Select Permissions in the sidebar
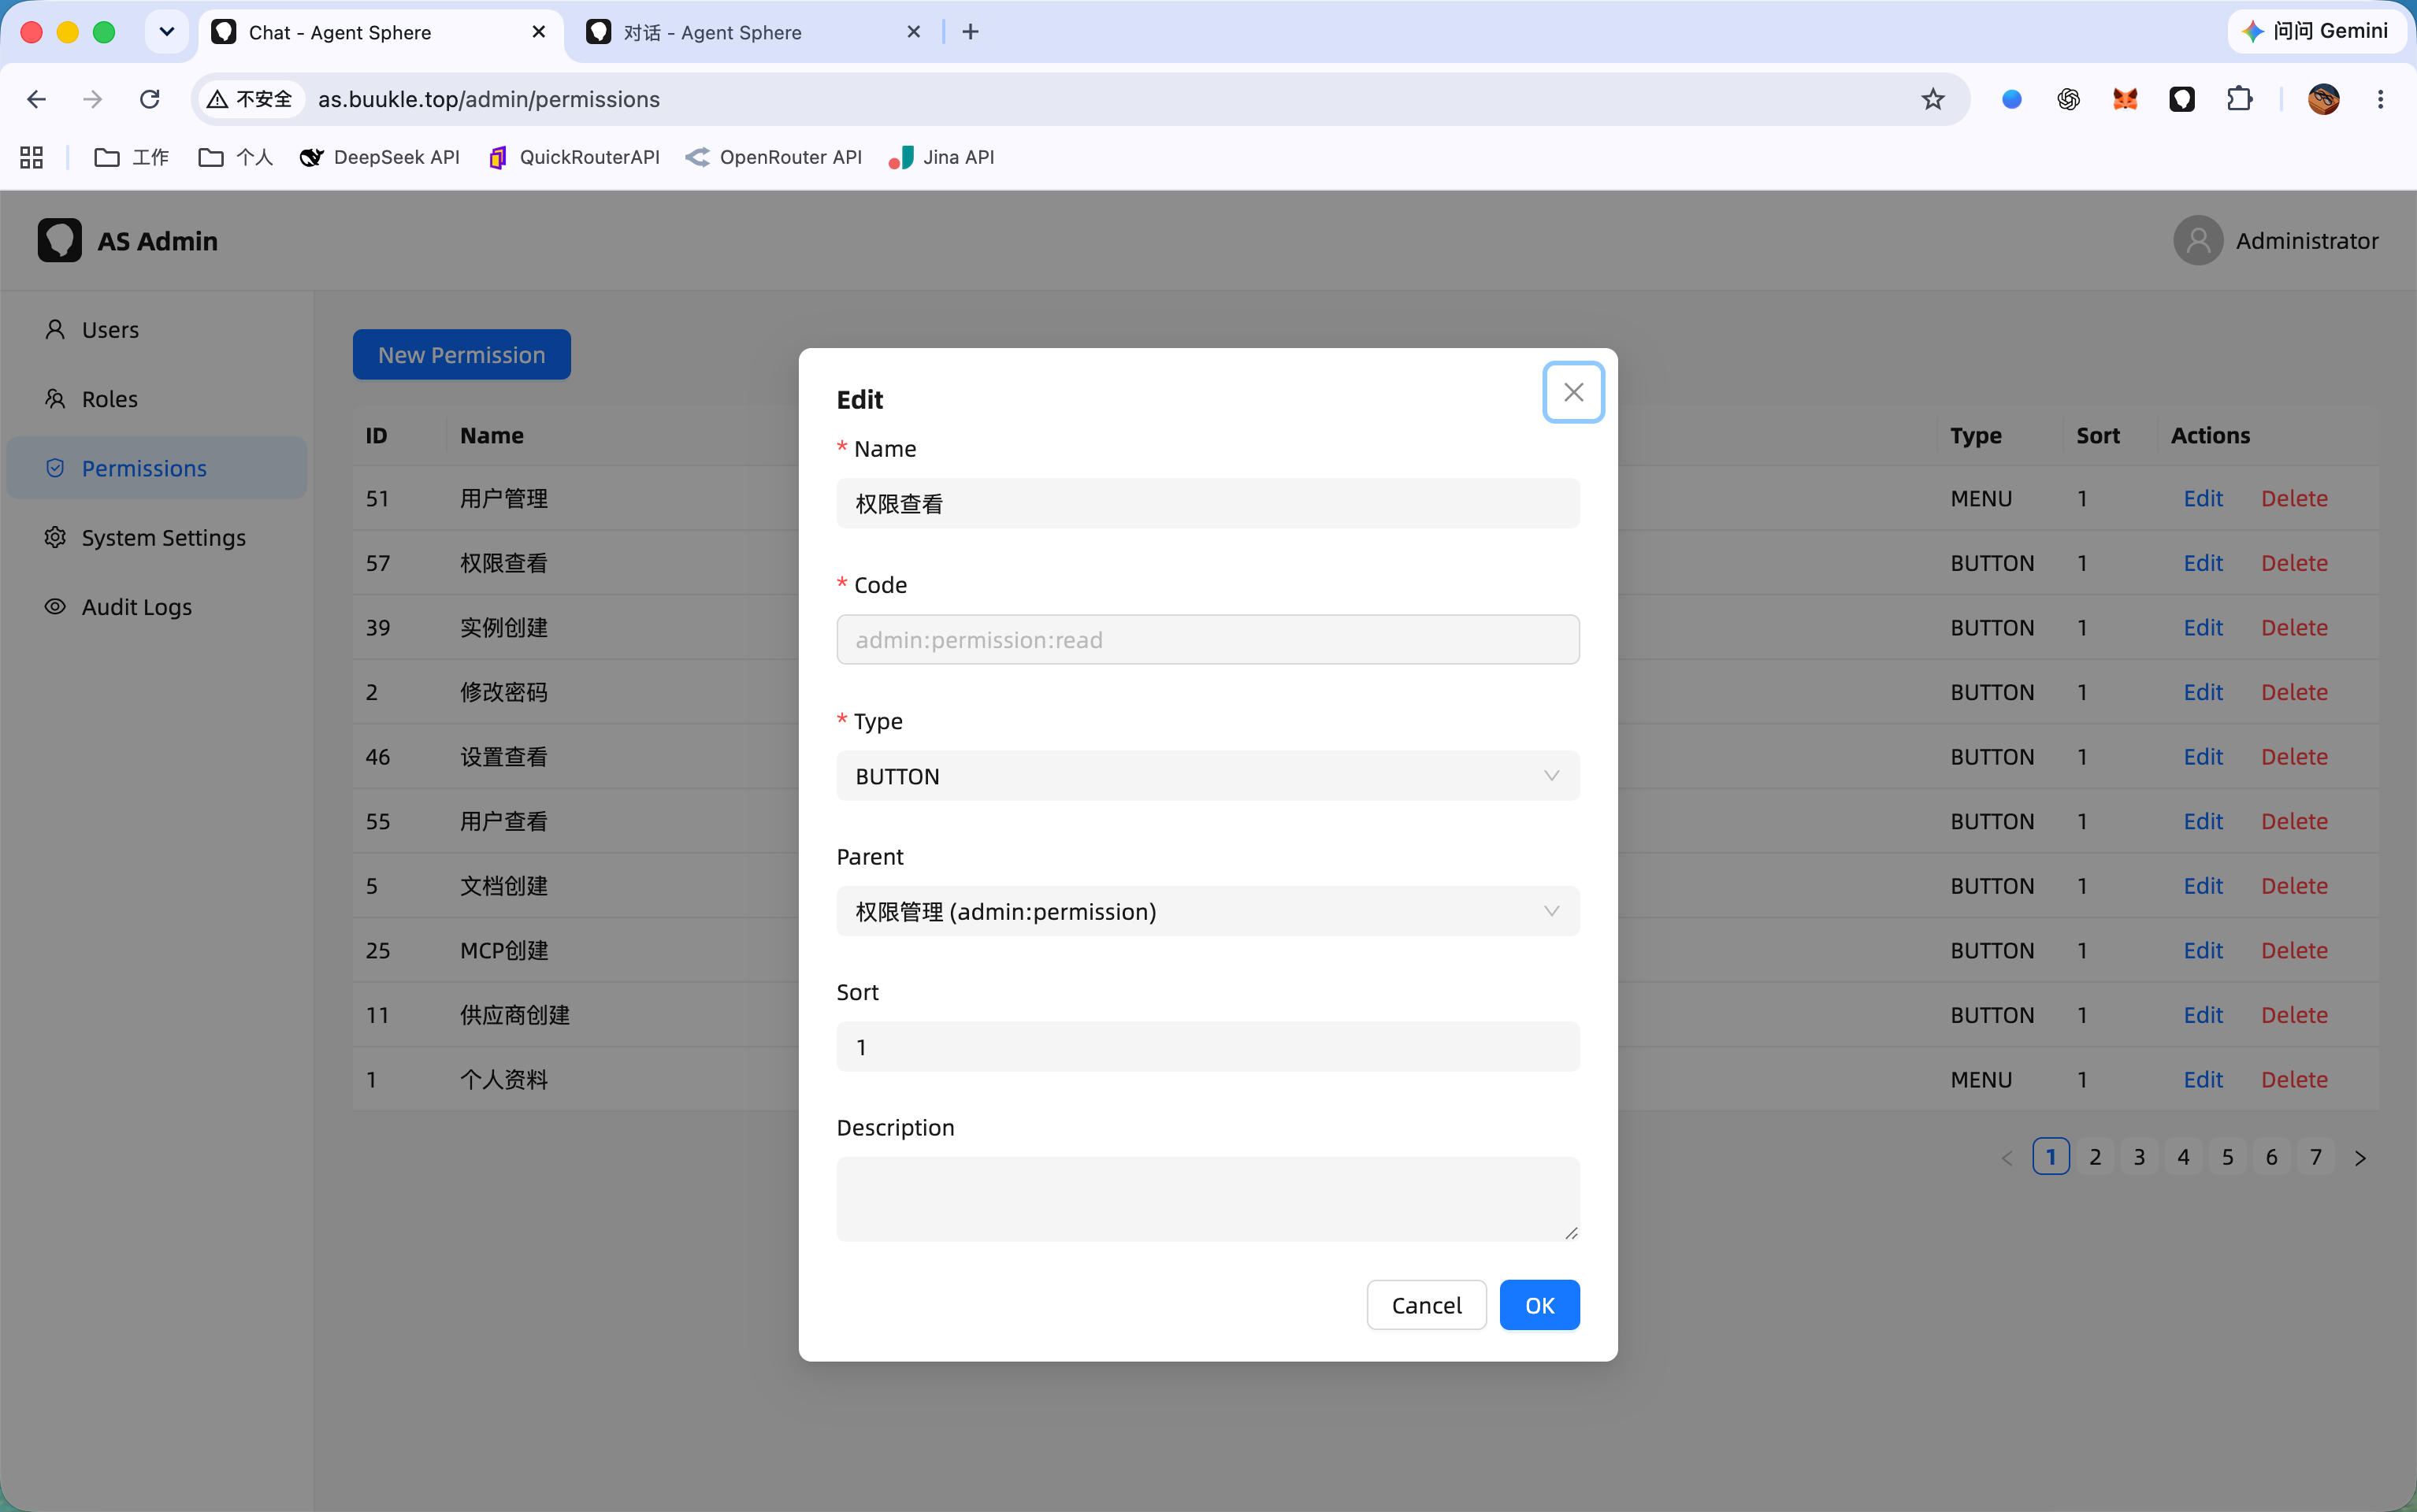This screenshot has height=1512, width=2417. (157, 468)
